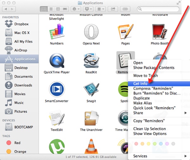Select the SmartConverter app icon
190x160 pixels.
(x=57, y=89)
